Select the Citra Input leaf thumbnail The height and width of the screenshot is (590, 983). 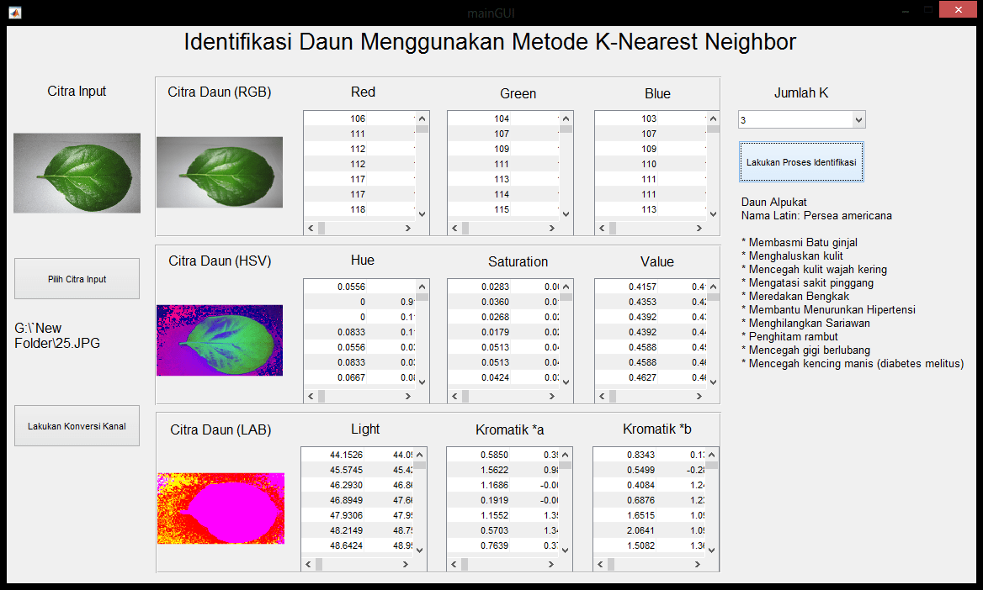coord(77,172)
